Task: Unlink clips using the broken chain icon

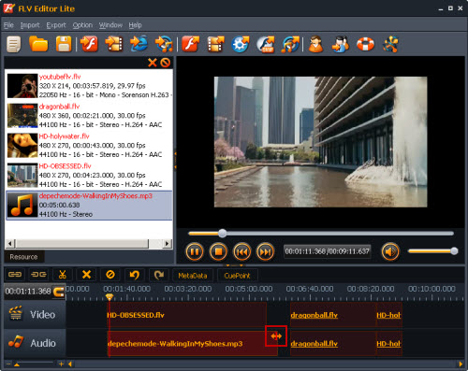Action: pos(39,275)
